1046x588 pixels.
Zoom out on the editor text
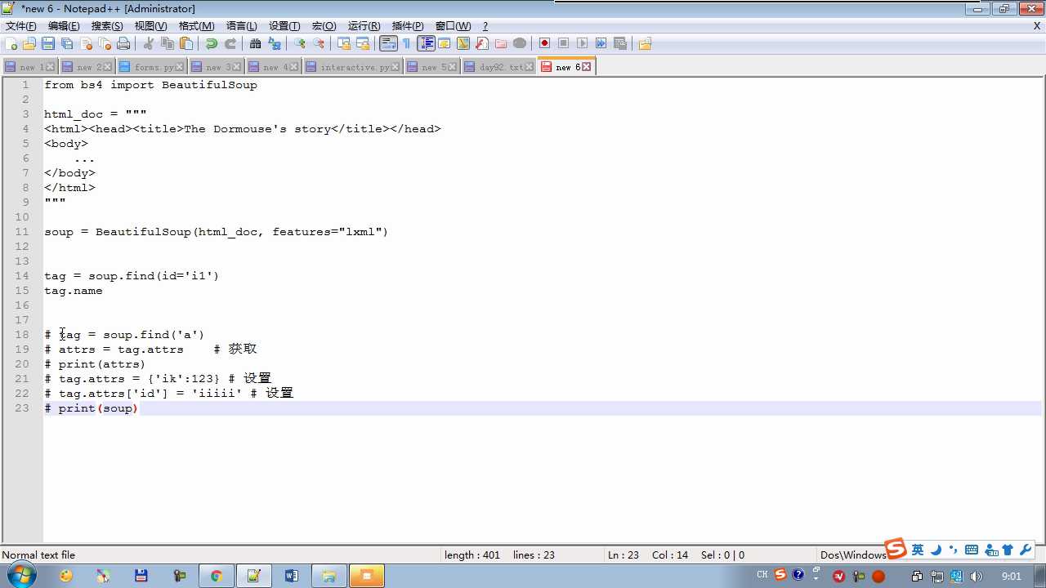point(319,43)
